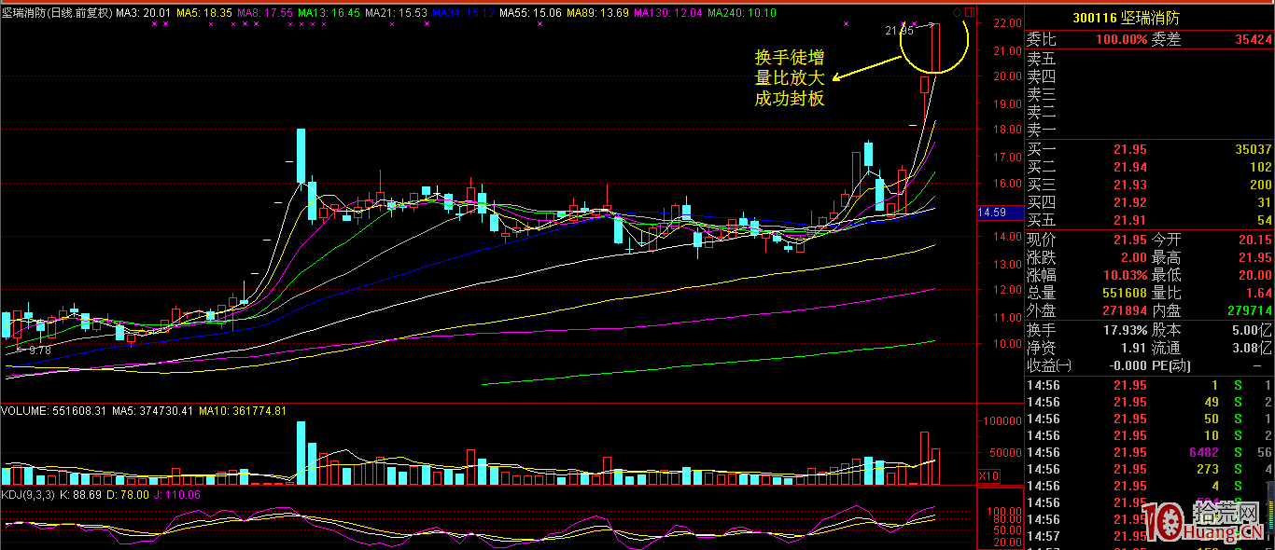Click the tallest cyan volume bar

point(301,453)
